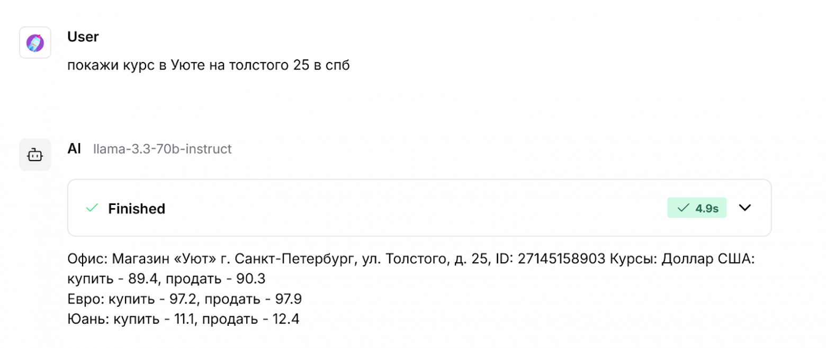Click the checkmark inside the 4.9s badge

[683, 208]
